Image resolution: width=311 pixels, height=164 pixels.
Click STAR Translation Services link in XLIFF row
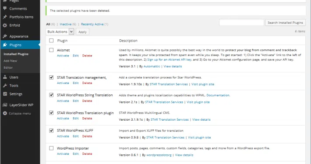(x=165, y=137)
